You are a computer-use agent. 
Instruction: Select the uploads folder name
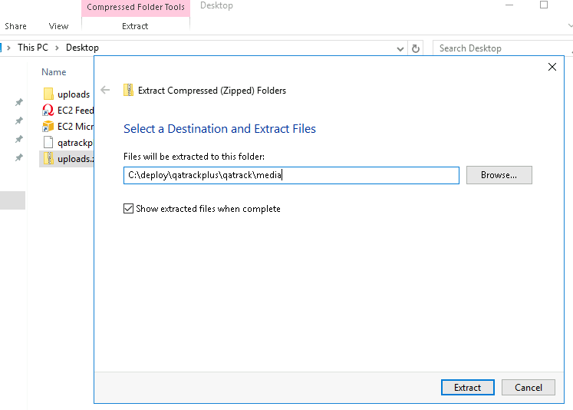(x=74, y=94)
